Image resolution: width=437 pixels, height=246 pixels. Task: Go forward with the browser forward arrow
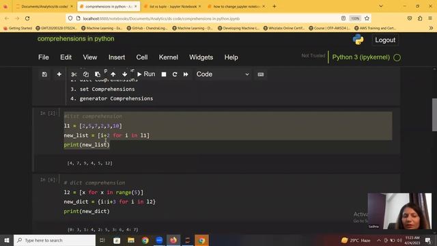17,18
